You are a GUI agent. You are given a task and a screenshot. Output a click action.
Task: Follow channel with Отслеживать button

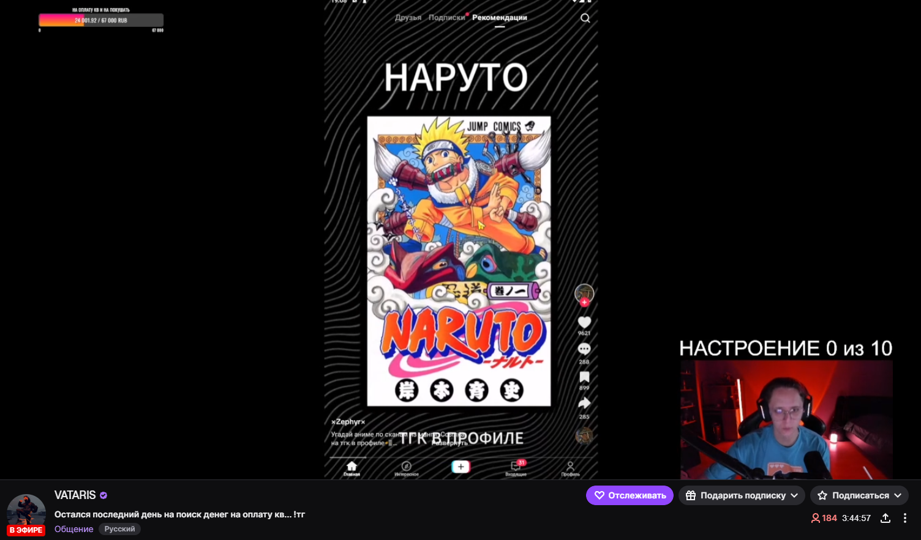[630, 495]
